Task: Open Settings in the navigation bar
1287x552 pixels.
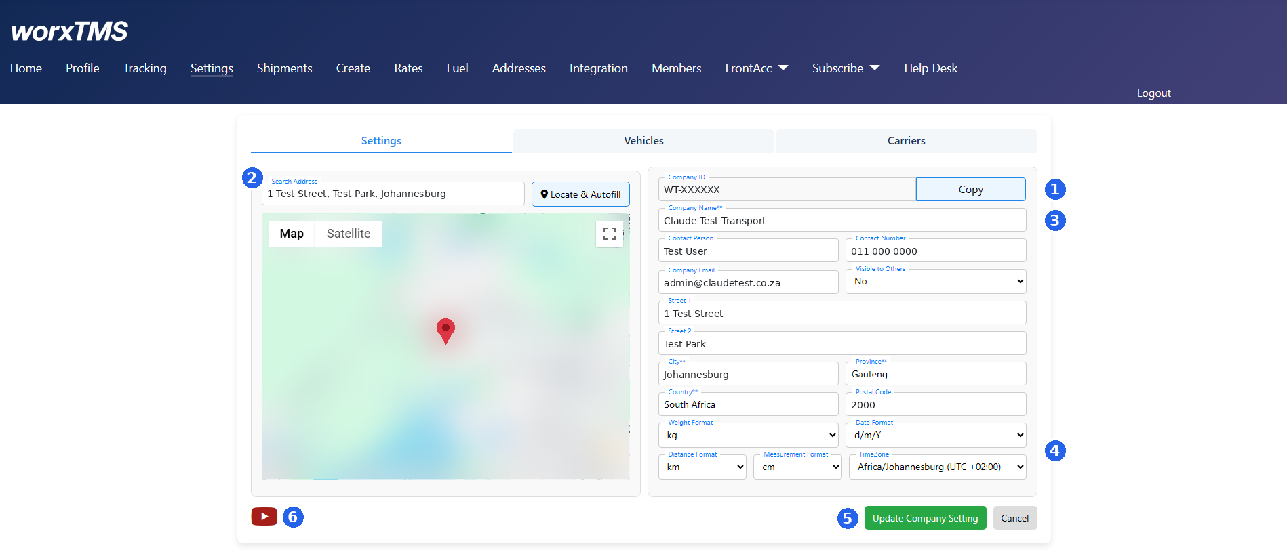Action: click(x=212, y=68)
